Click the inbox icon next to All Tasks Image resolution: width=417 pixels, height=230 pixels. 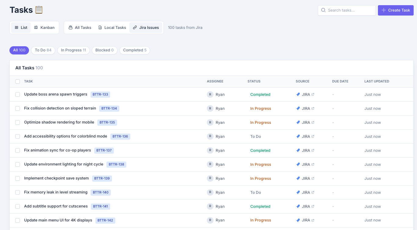click(x=70, y=27)
